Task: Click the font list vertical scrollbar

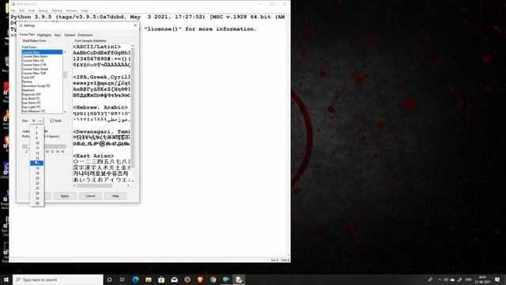Action: (65, 82)
